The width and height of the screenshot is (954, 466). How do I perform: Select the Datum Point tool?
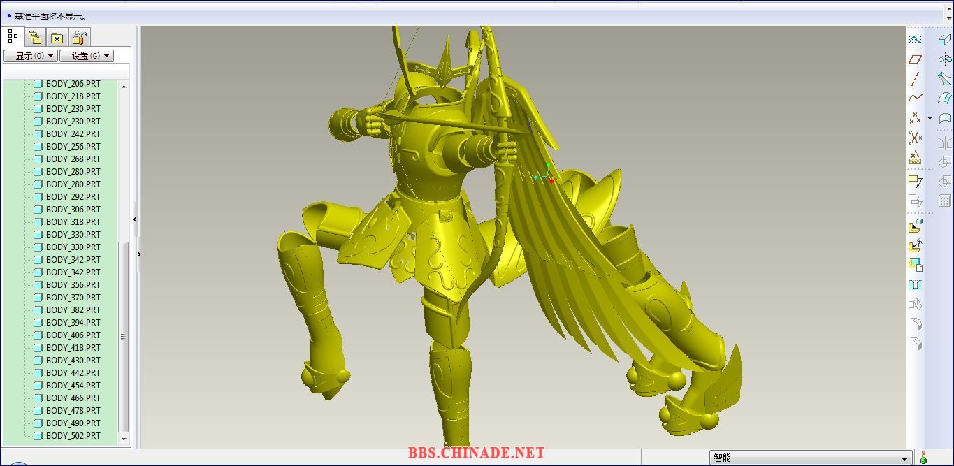[x=915, y=118]
